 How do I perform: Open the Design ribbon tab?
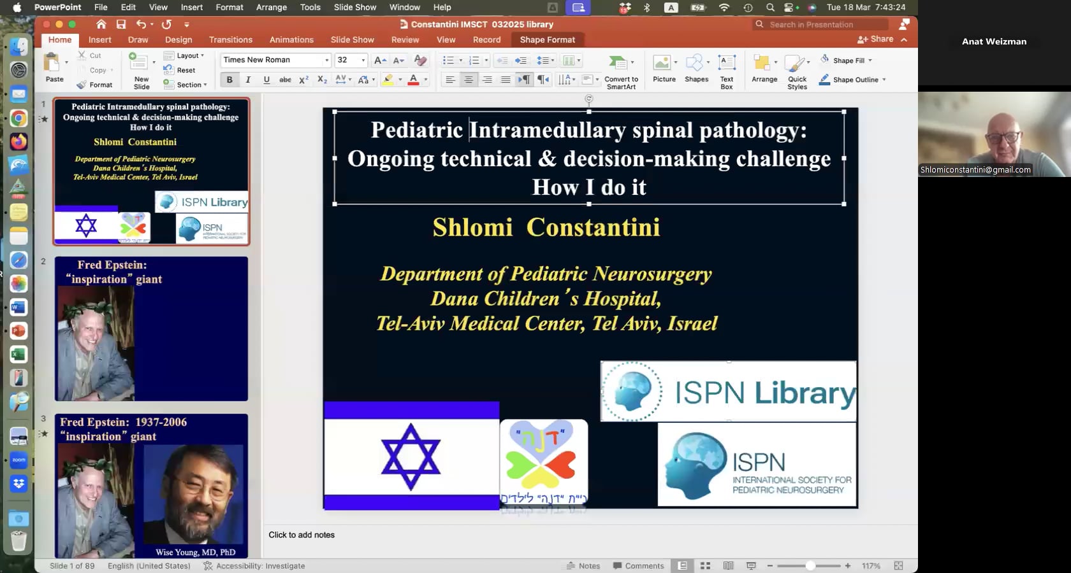[x=178, y=39]
